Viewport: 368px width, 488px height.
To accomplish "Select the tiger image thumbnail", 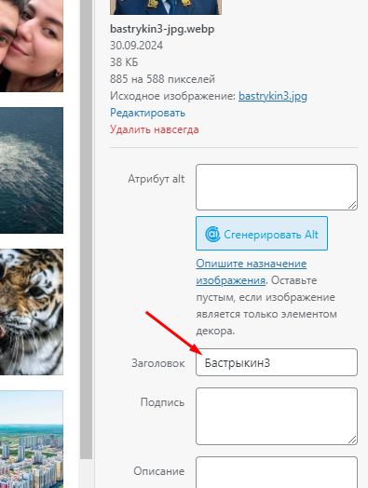I will click(32, 312).
